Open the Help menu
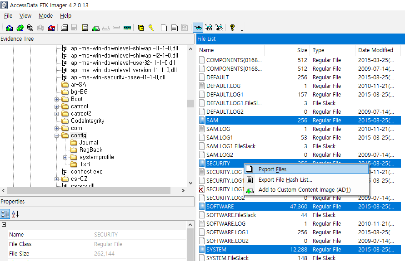 pos(65,16)
